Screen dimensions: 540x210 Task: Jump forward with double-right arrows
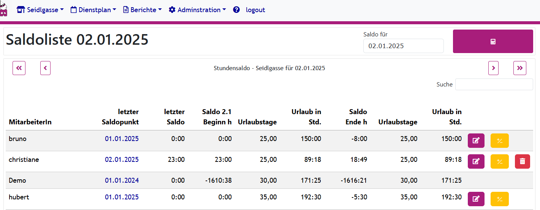click(519, 68)
